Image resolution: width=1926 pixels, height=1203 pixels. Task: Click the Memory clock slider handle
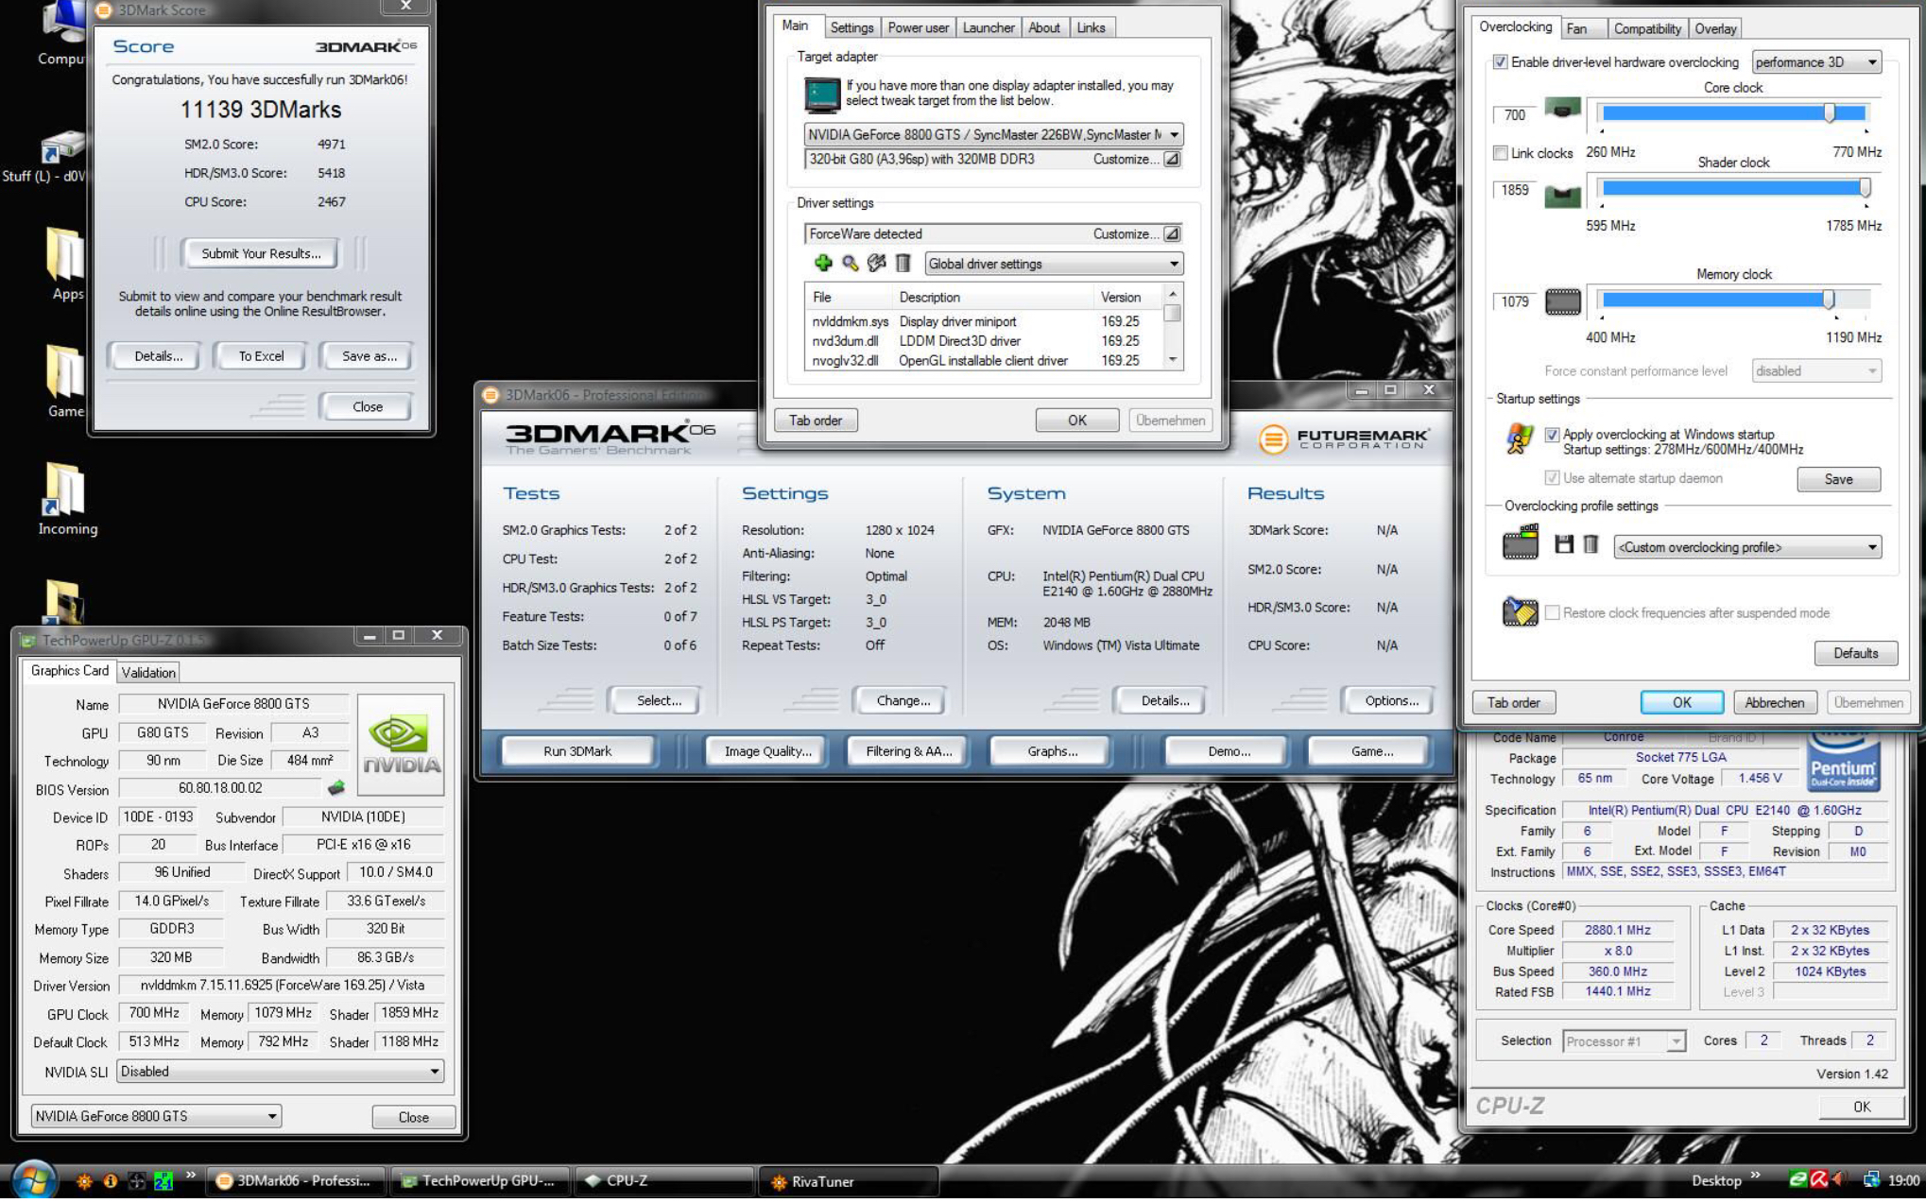(x=1829, y=300)
